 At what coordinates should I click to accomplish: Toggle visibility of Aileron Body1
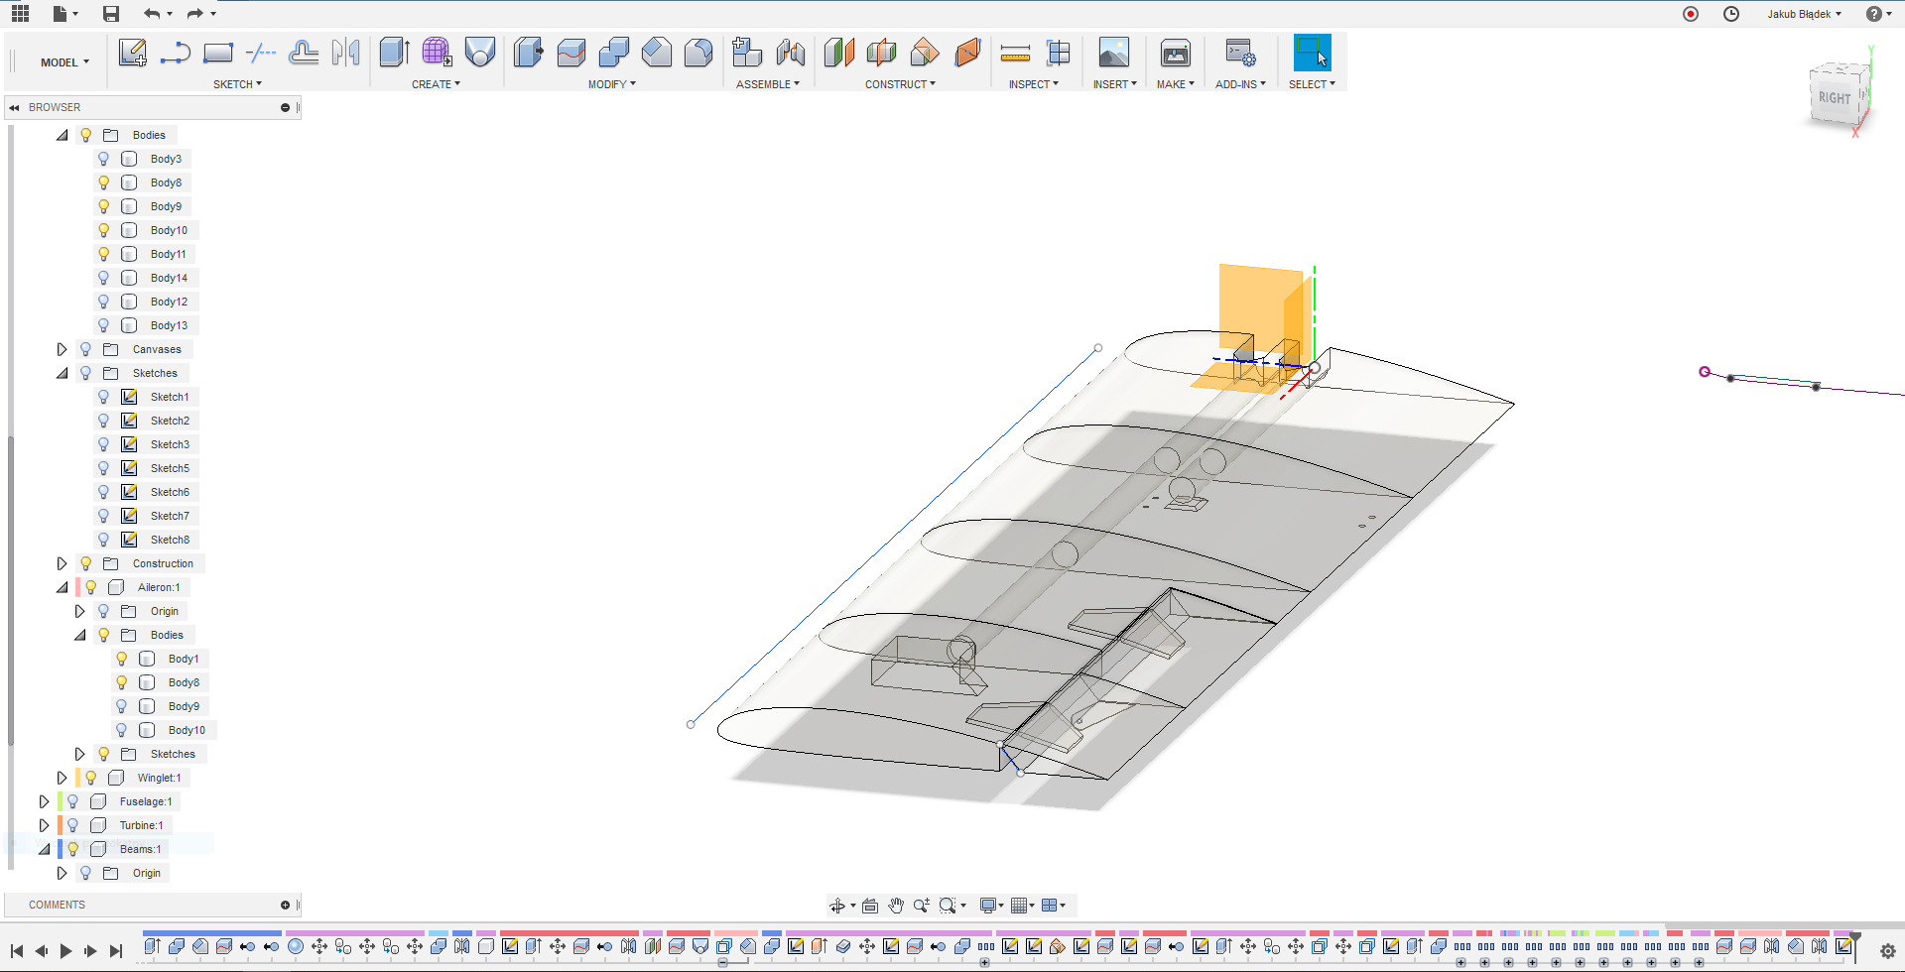[x=121, y=659]
